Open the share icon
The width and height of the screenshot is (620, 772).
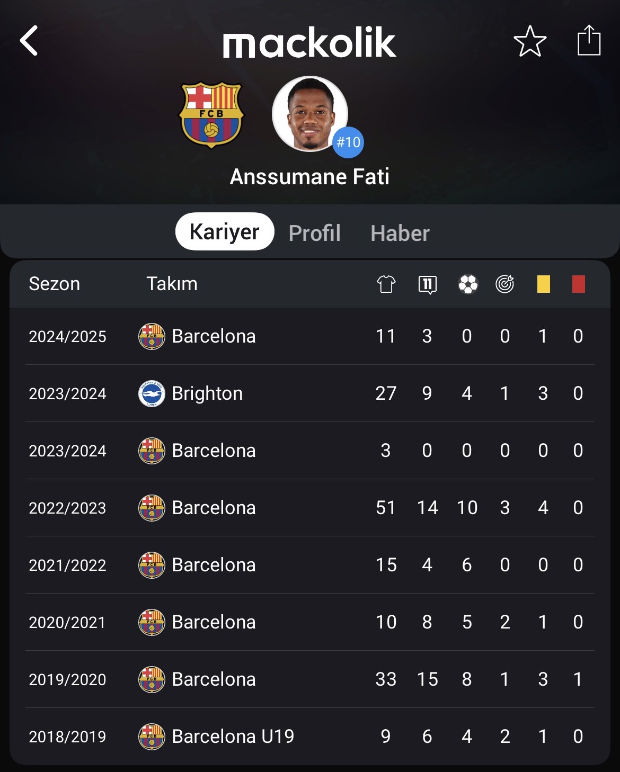point(589,40)
